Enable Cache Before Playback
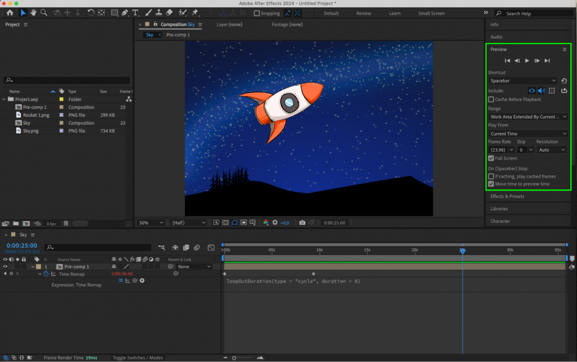The height and width of the screenshot is (362, 577). click(491, 99)
